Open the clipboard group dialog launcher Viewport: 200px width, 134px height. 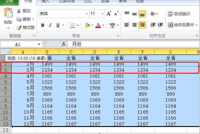click(34, 36)
